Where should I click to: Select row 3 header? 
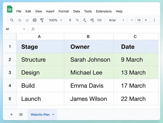click(10, 72)
